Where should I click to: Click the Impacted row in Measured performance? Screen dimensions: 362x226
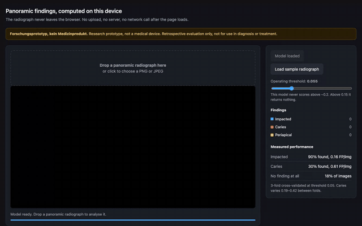(x=311, y=157)
